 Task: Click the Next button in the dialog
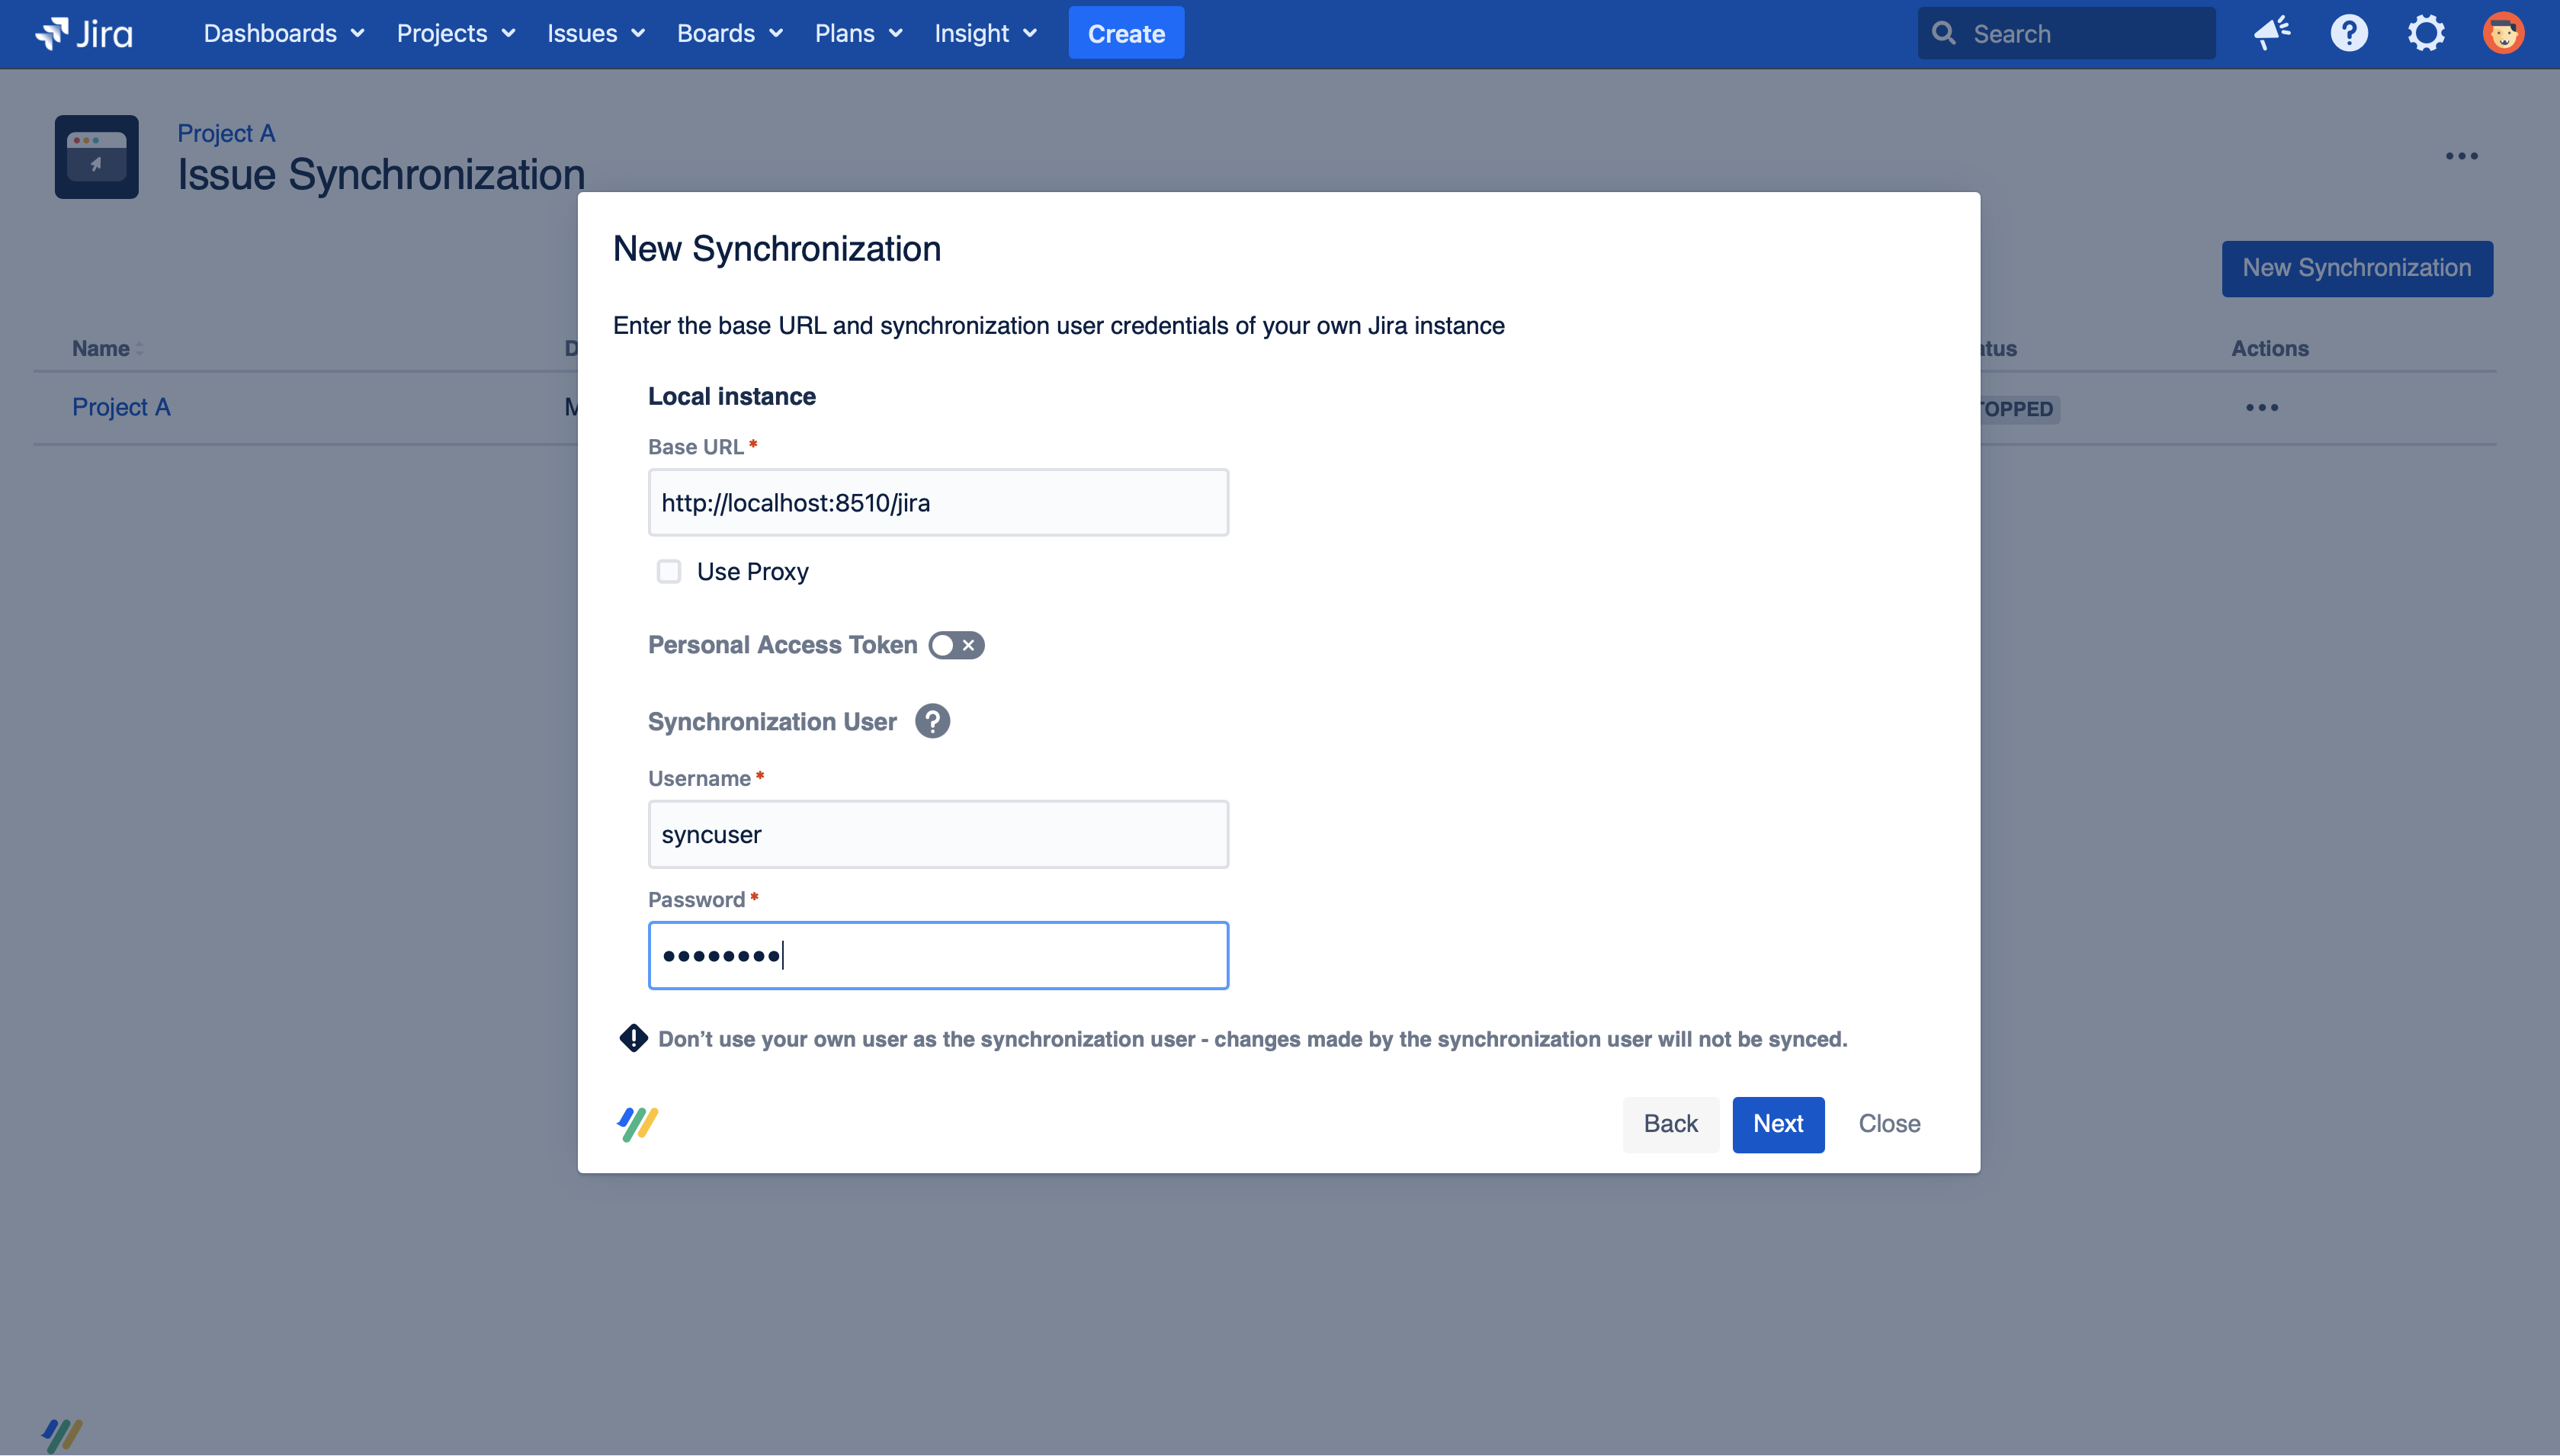click(1778, 1124)
